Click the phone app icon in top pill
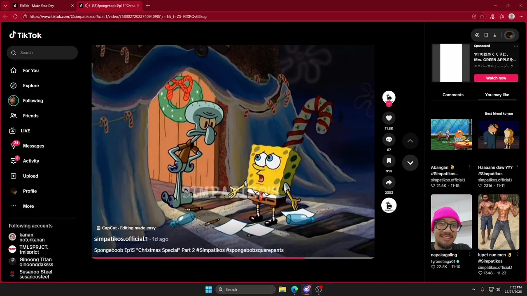The image size is (527, 296). tap(486, 35)
